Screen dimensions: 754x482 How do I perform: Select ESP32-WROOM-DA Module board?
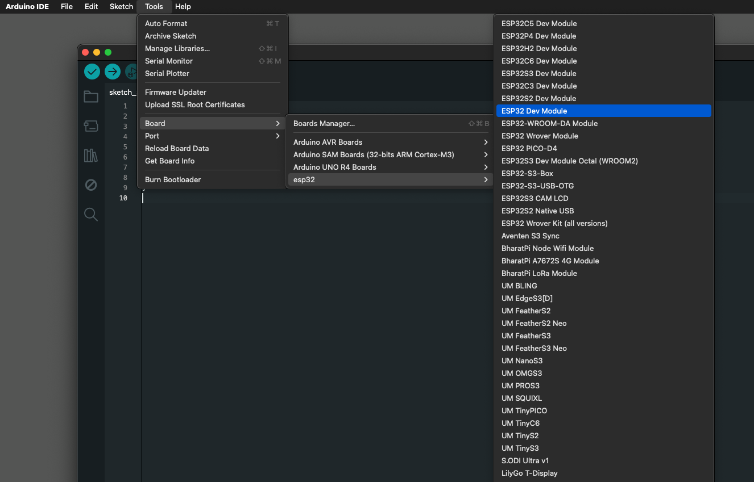pyautogui.click(x=604, y=123)
